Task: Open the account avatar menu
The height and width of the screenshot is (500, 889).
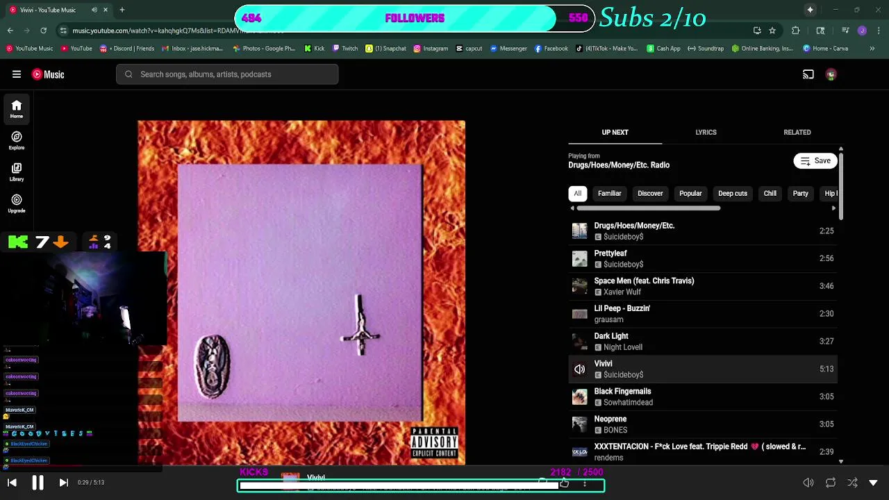Action: 831,74
